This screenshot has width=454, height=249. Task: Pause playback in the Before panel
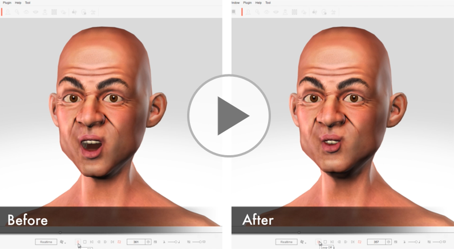click(78, 242)
